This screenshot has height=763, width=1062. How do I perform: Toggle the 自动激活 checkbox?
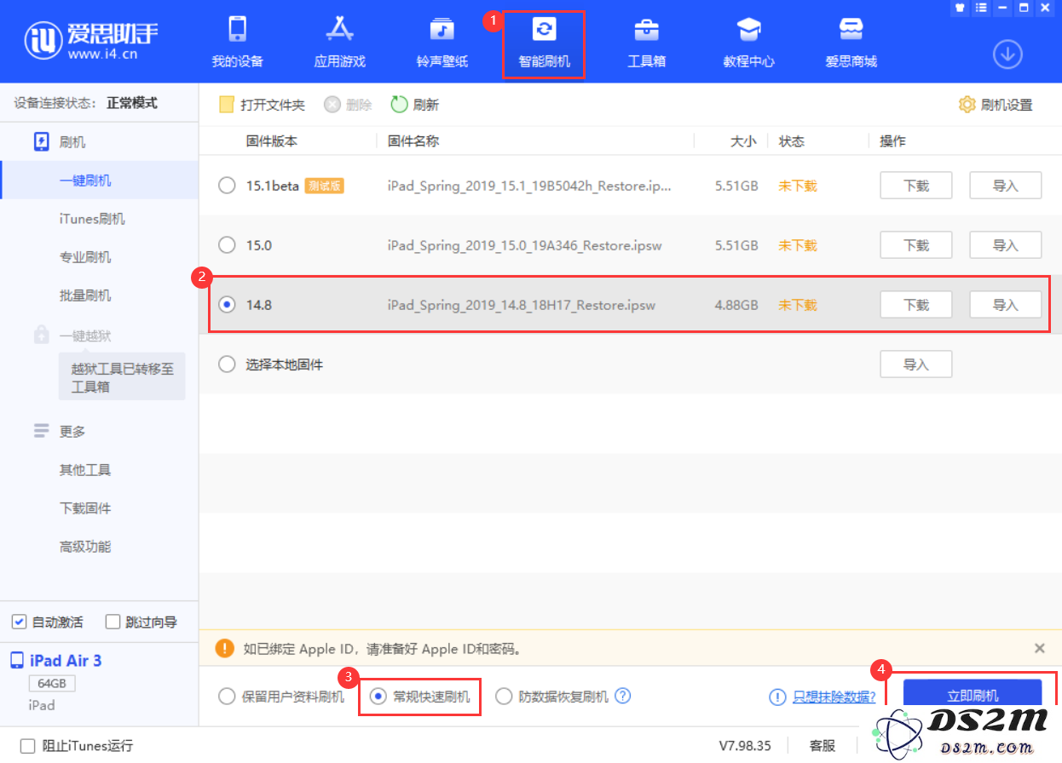(x=19, y=622)
